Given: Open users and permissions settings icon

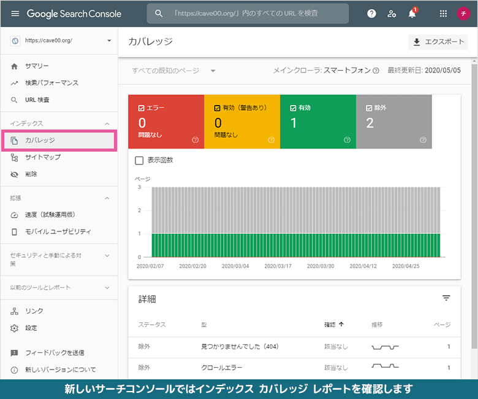Looking at the screenshot, I should (x=392, y=14).
